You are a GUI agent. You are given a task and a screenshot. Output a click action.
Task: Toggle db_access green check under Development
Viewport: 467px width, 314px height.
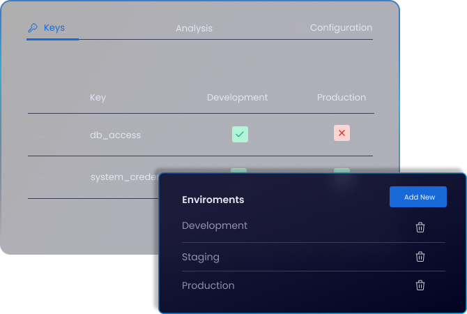[x=240, y=134]
